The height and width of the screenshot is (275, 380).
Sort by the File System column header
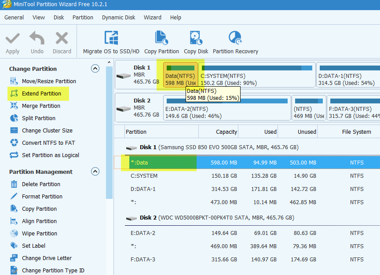(x=349, y=132)
